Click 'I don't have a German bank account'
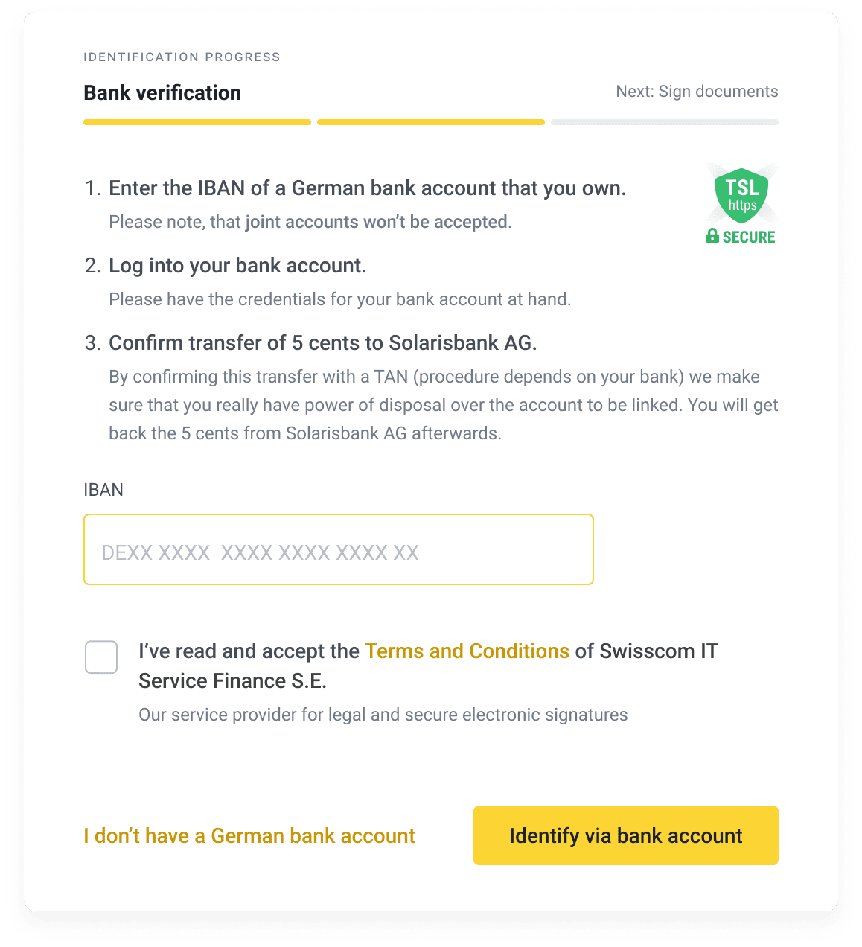862x947 pixels. point(249,835)
